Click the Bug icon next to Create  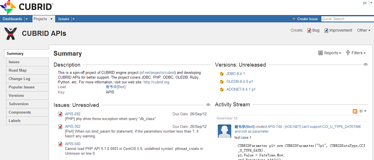(x=309, y=30)
